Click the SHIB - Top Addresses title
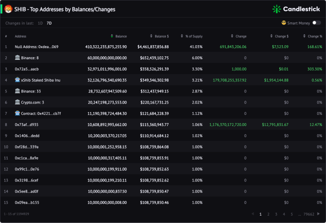 [64, 9]
